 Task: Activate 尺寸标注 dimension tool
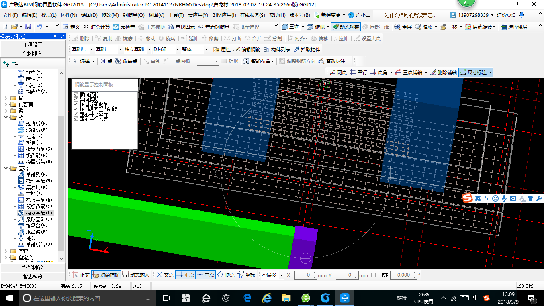(473, 72)
